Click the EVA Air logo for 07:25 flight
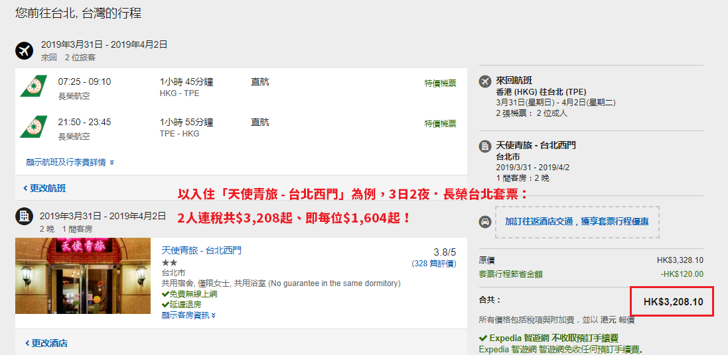The height and width of the screenshot is (355, 728). pyautogui.click(x=33, y=86)
